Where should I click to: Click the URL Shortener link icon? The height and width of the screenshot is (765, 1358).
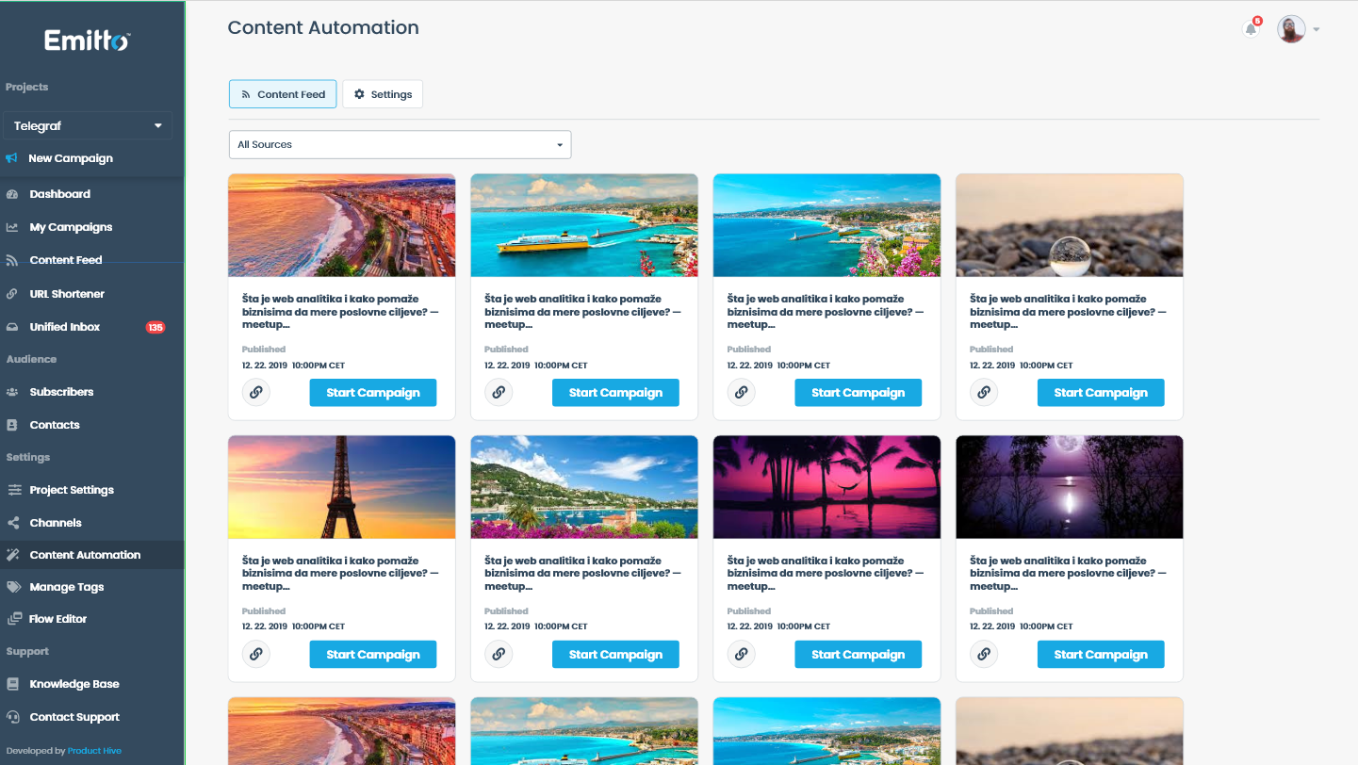point(12,294)
